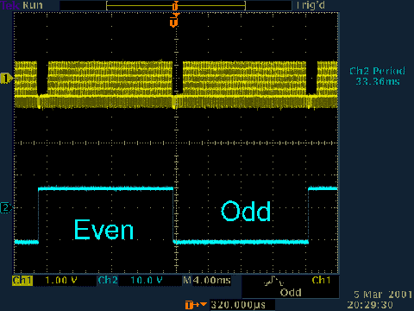Click the 1.00 V scale readout

[x=61, y=280]
